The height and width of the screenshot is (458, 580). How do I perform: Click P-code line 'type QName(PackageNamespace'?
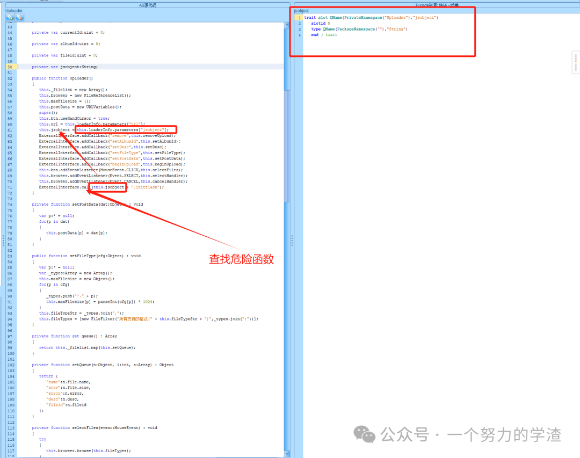click(x=359, y=29)
